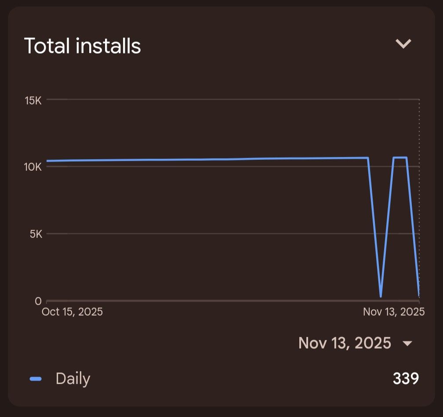443x417 pixels.
Task: Select the corner where the line first drops
Action: [x=368, y=158]
